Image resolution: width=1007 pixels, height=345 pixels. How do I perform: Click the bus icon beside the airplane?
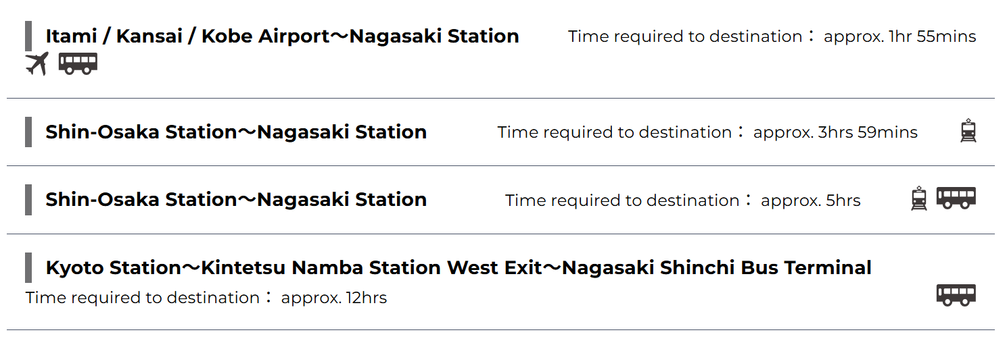78,63
